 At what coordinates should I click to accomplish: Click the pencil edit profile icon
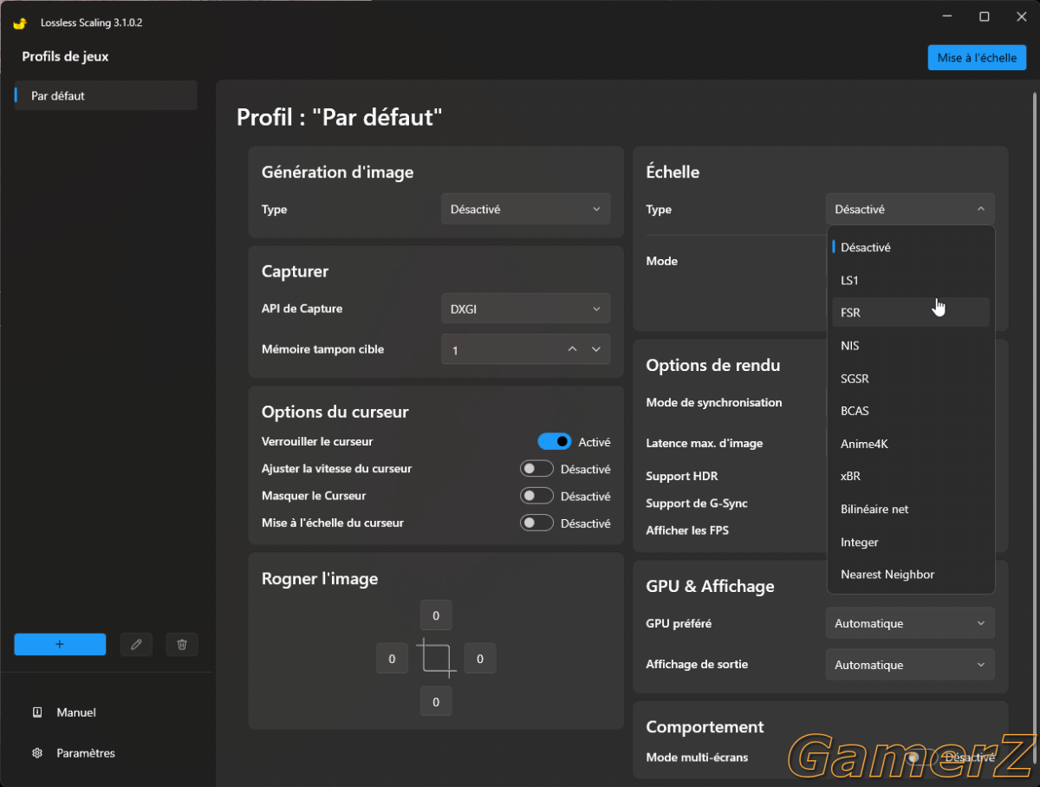point(136,644)
